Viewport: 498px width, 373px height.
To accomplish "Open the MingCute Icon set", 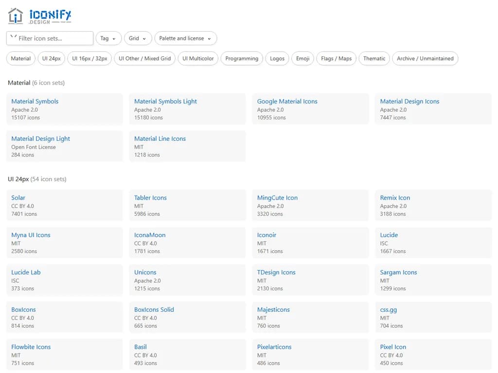I will tap(276, 198).
